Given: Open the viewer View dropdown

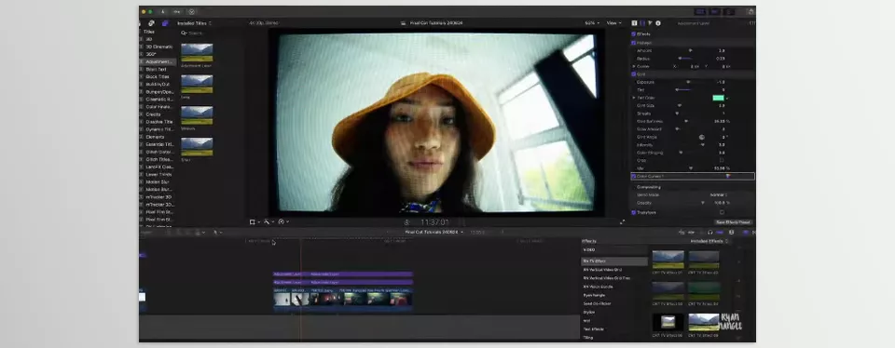Looking at the screenshot, I should point(613,23).
